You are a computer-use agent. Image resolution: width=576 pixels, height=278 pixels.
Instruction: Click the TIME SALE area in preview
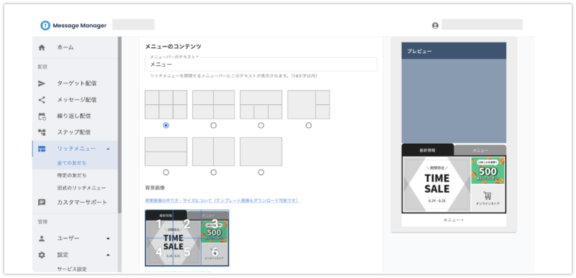click(x=437, y=184)
